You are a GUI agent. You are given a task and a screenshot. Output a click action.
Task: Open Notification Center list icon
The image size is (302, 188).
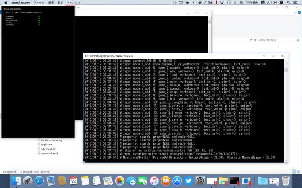[x=295, y=2]
